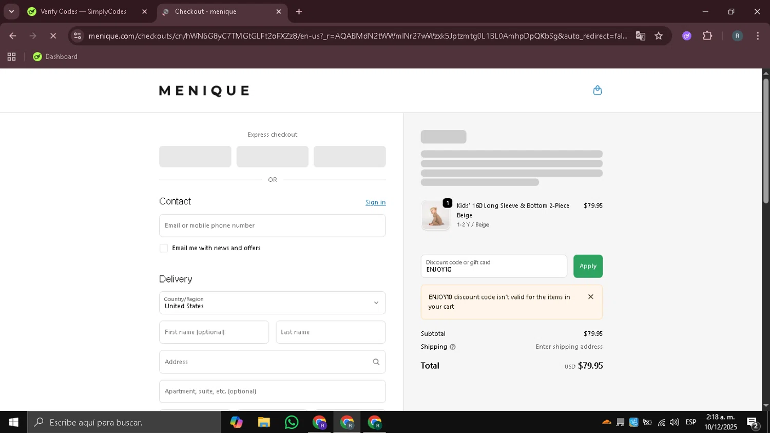The height and width of the screenshot is (433, 770).
Task: Click the translate page icon
Action: click(x=640, y=36)
